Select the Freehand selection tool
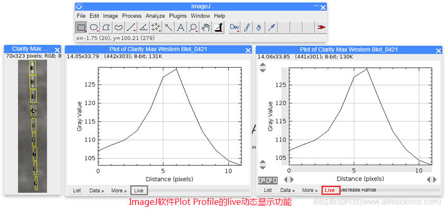The width and height of the screenshot is (446, 209). point(118,27)
